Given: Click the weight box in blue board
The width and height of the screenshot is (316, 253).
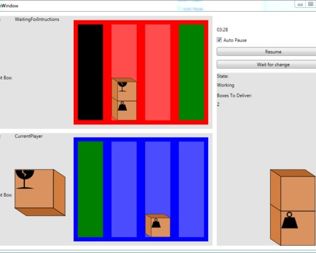Looking at the screenshot, I should [158, 225].
